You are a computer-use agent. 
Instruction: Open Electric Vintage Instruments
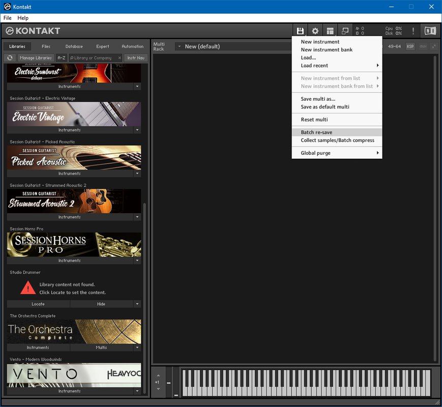pyautogui.click(x=70, y=130)
